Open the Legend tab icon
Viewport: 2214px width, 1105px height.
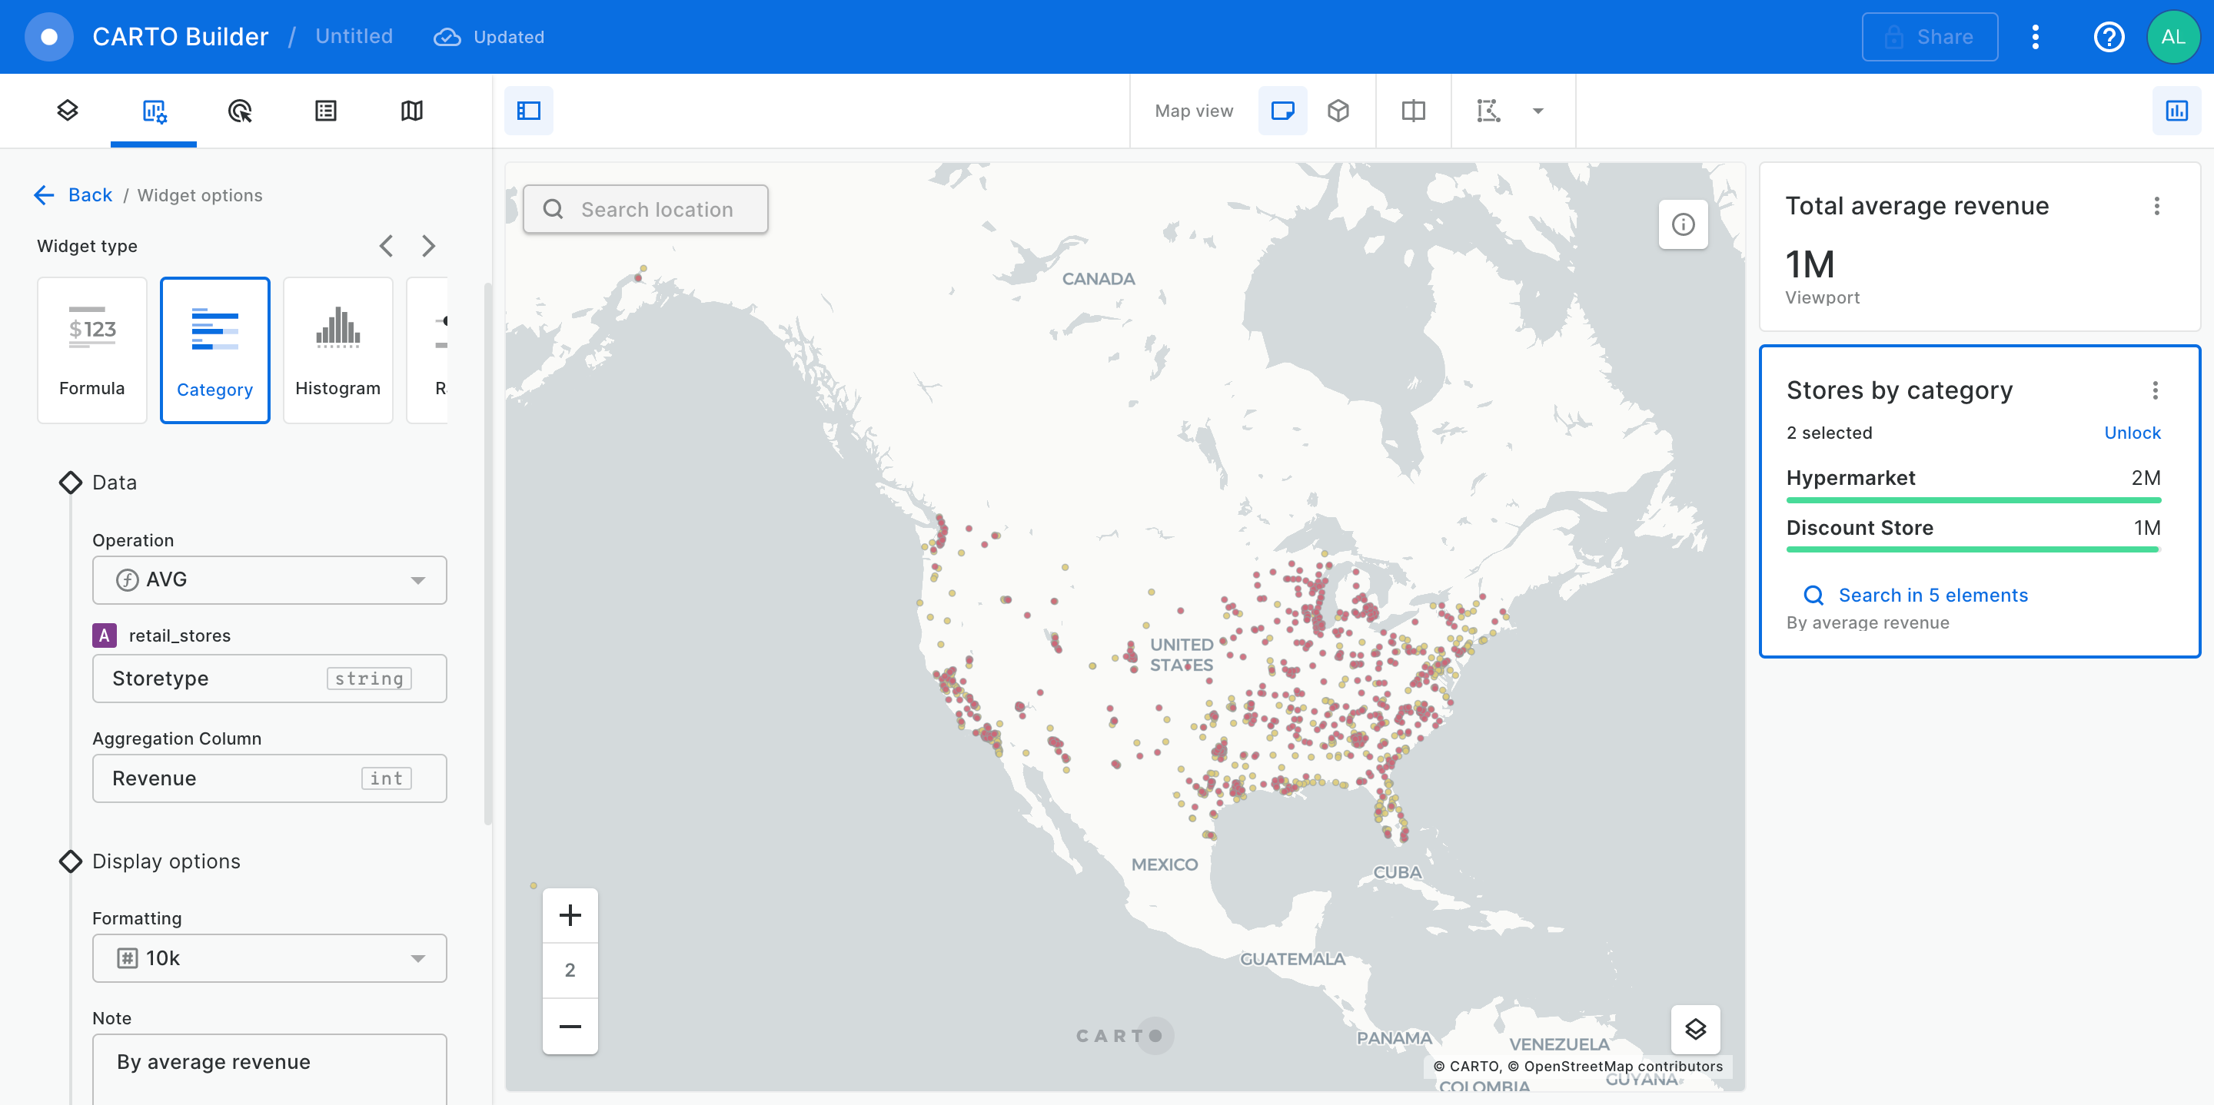point(326,110)
